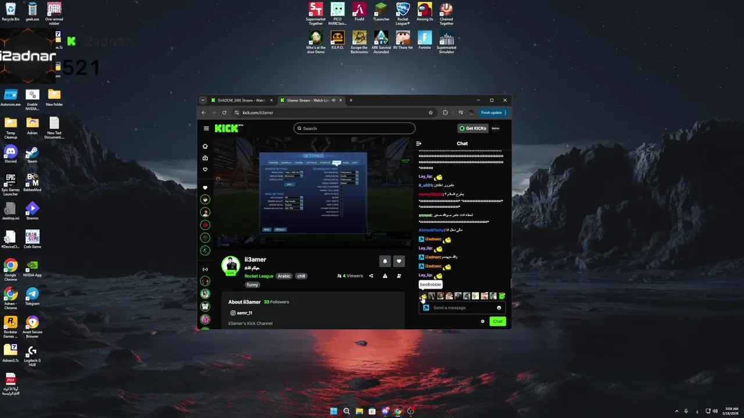
Task: Open File Explorer from taskbar
Action: (x=359, y=411)
